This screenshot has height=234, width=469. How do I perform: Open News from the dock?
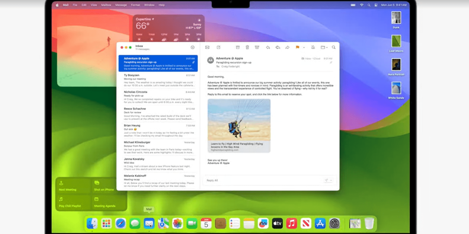(x=306, y=224)
